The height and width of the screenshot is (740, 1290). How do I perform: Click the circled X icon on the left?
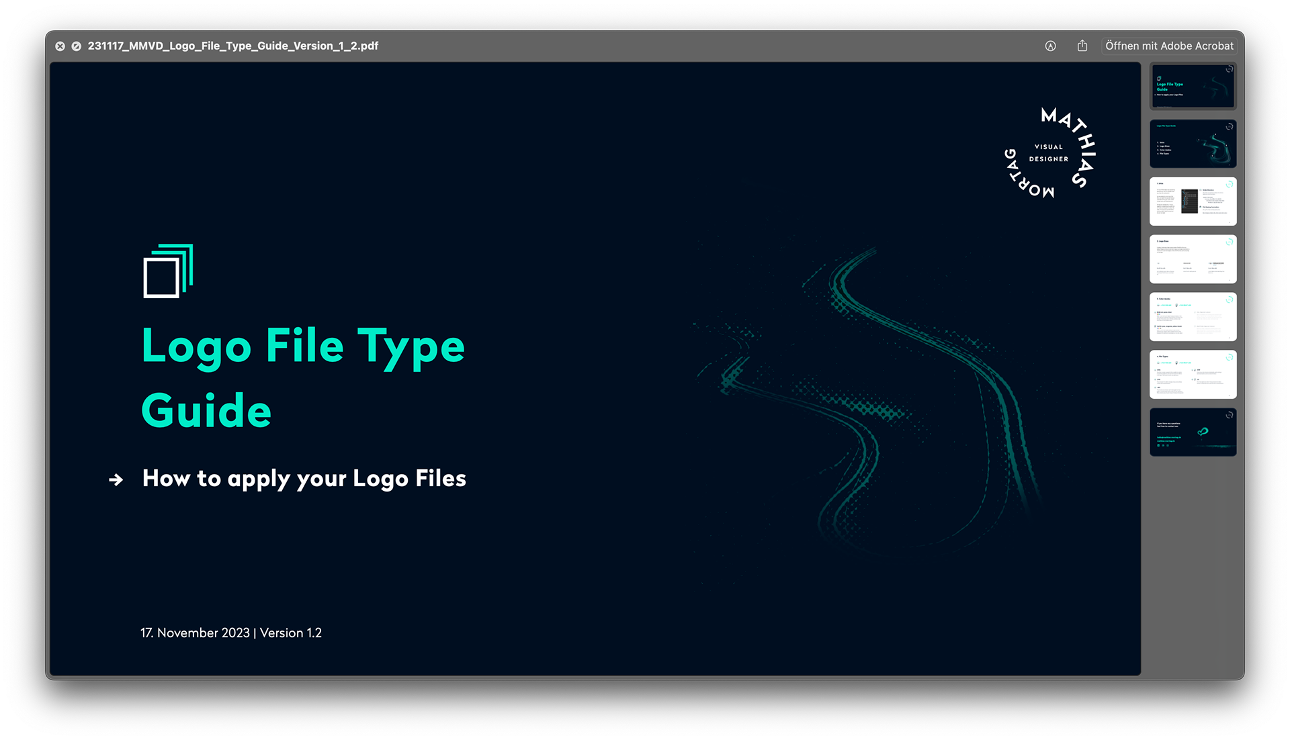pos(60,46)
